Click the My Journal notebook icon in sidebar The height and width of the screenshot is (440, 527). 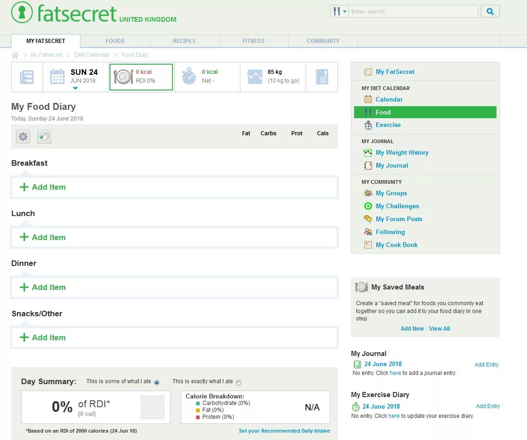pyautogui.click(x=368, y=165)
